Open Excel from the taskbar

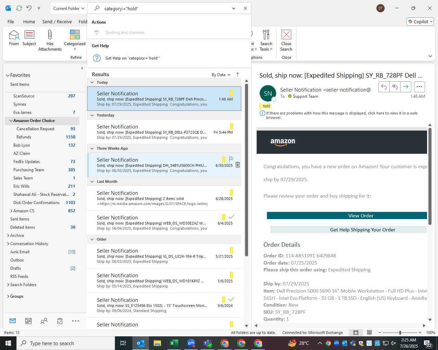tap(174, 343)
